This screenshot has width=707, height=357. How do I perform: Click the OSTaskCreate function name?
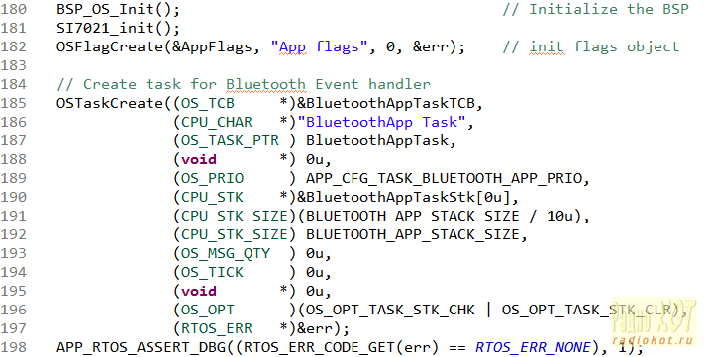[110, 104]
